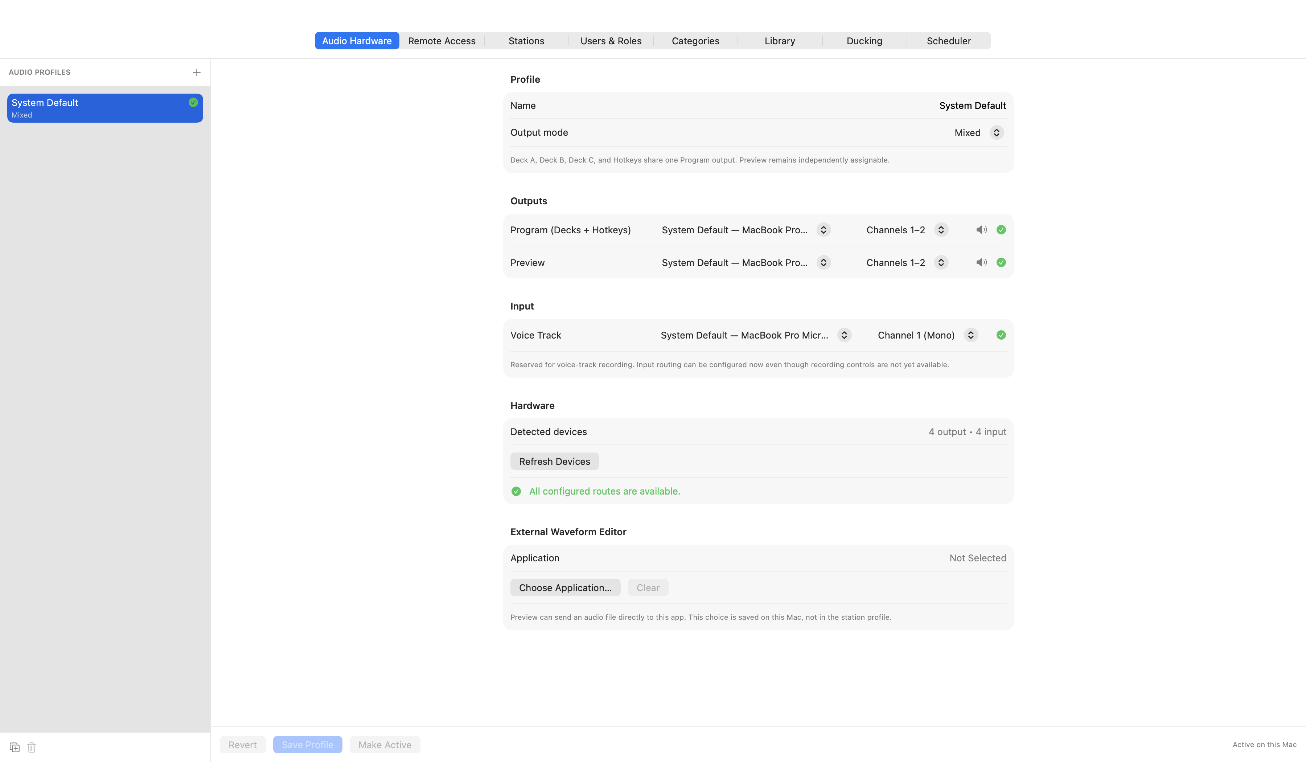Open Program output device dropdown
1306x762 pixels.
(x=746, y=230)
